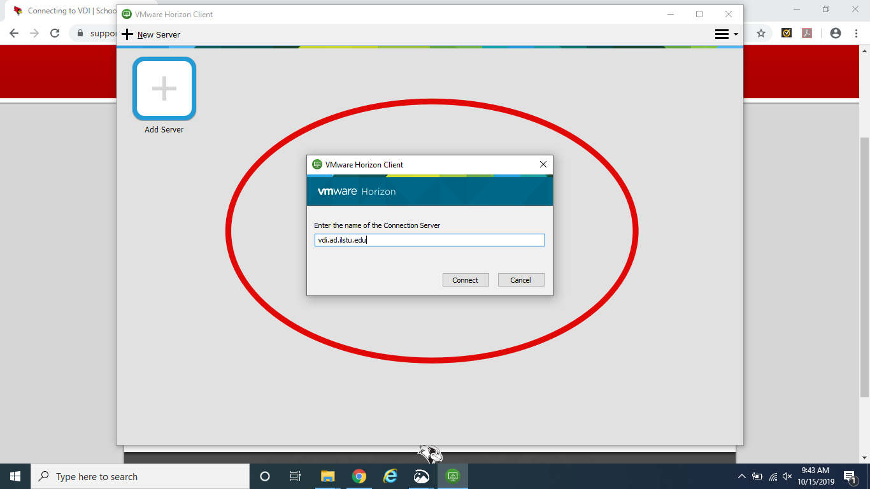Open the Photos app taskbar icon
870x489 pixels.
422,476
